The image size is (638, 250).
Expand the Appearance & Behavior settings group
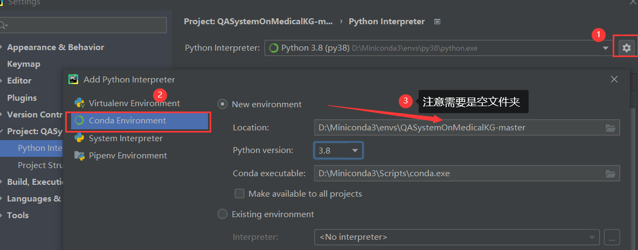pyautogui.click(x=2, y=47)
